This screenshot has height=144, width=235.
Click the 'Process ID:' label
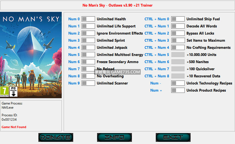click(x=9, y=115)
